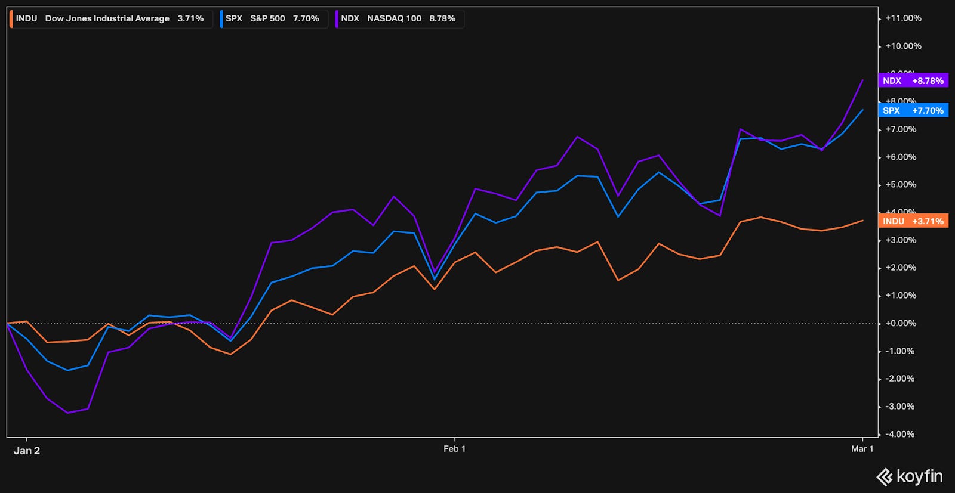Click the +1.00% axis label

(901, 296)
